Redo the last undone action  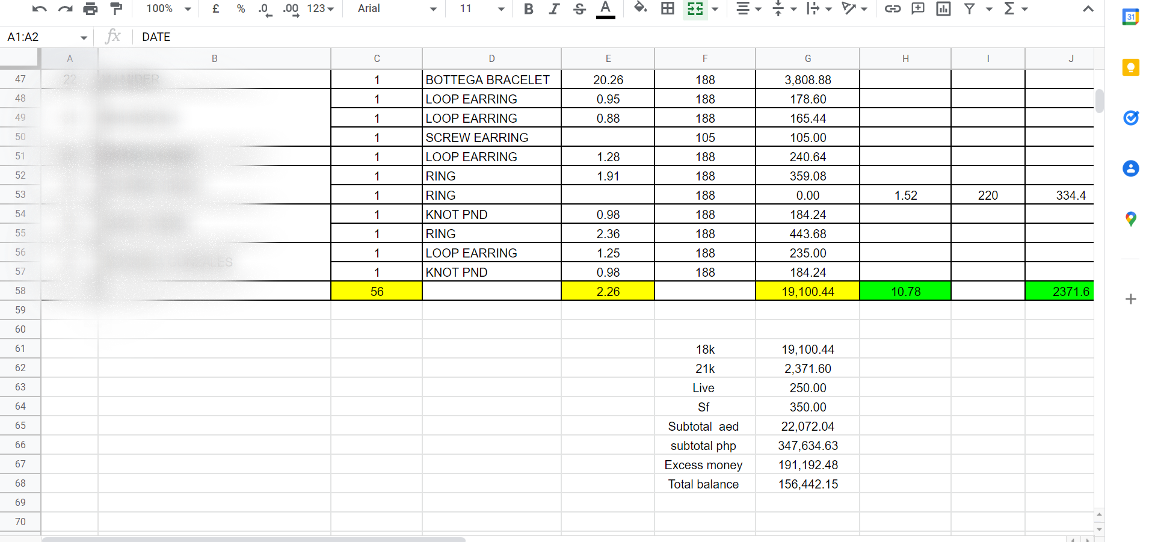coord(65,8)
